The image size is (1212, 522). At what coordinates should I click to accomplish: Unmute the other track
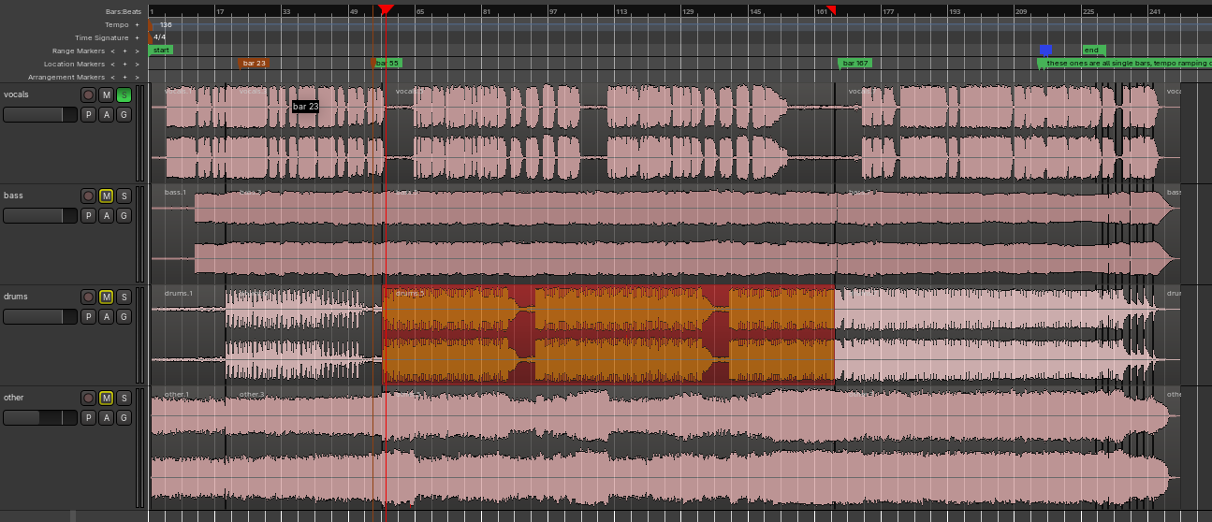107,398
